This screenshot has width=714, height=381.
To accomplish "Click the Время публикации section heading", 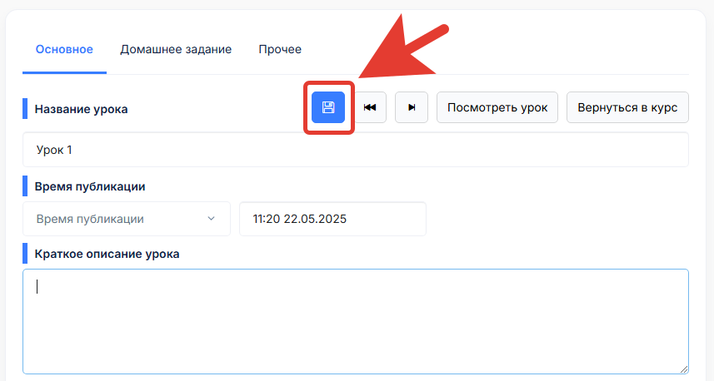I will coord(90,186).
